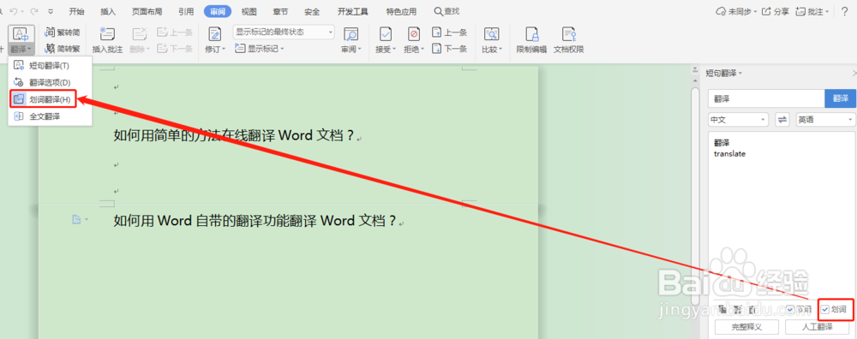
Task: Expand the 拒绝 dropdown arrow
Action: pos(423,50)
